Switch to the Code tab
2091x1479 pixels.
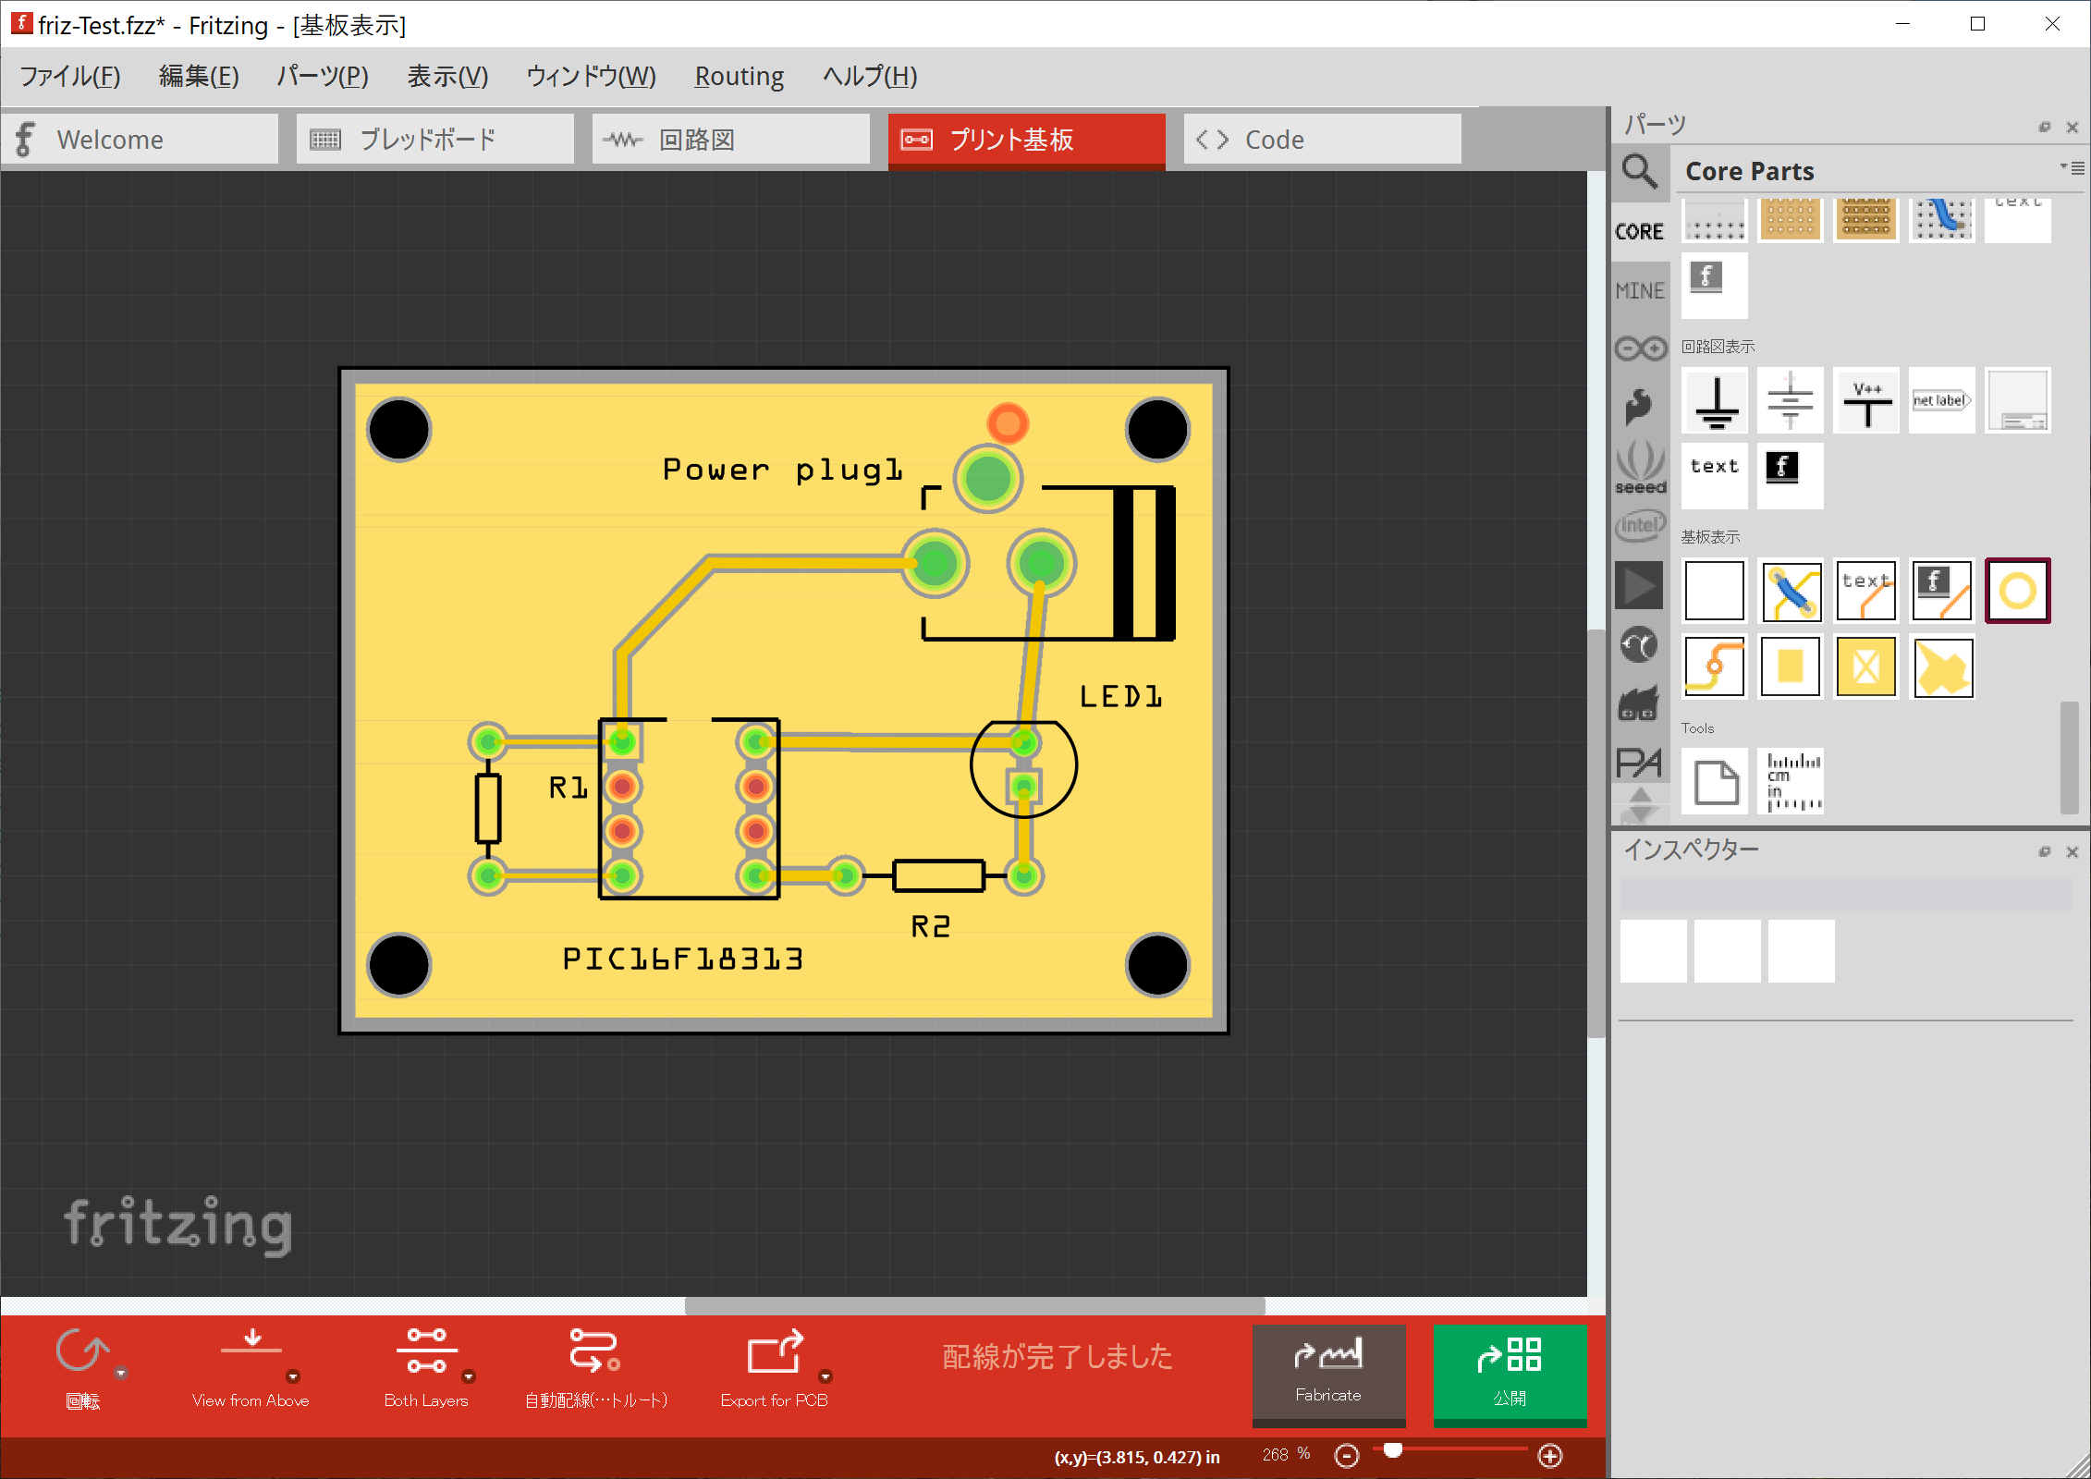(1323, 139)
